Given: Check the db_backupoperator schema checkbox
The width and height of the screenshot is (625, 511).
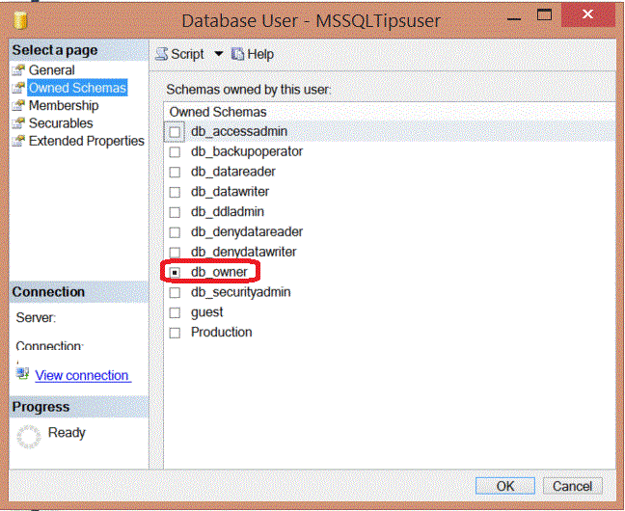Looking at the screenshot, I should (175, 152).
